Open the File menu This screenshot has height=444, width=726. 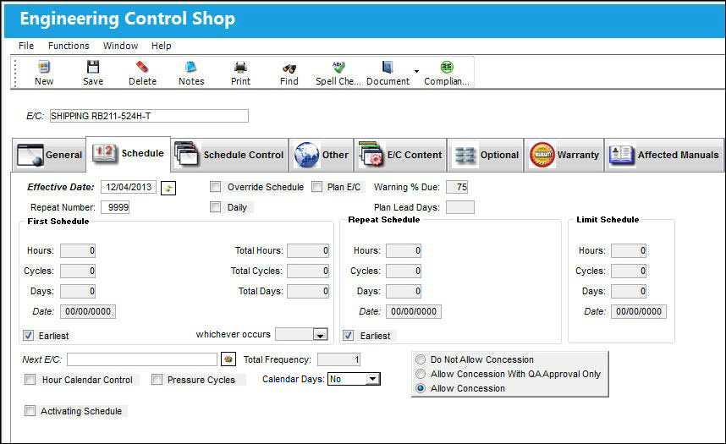[26, 46]
